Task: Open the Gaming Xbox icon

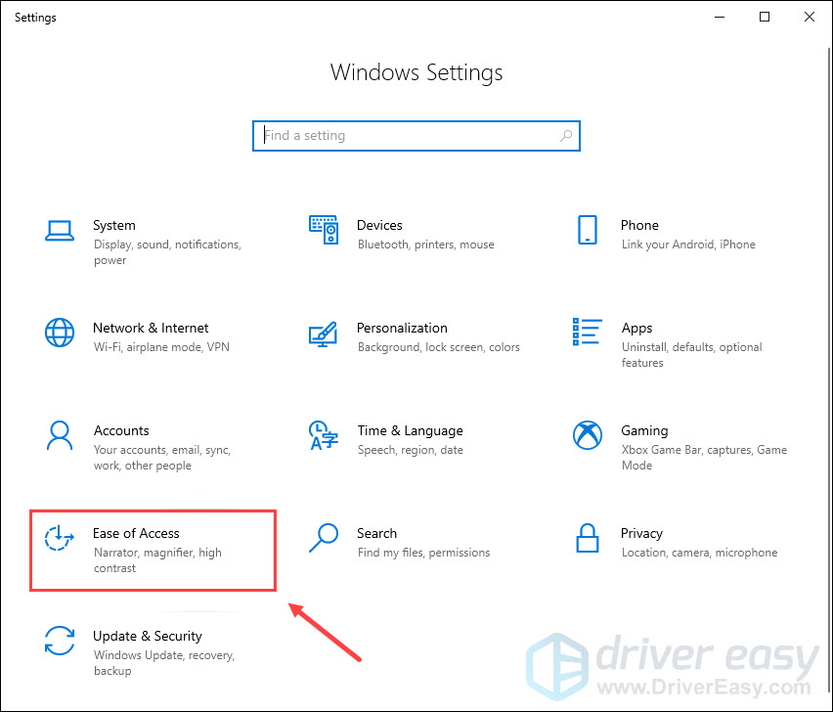Action: [587, 435]
